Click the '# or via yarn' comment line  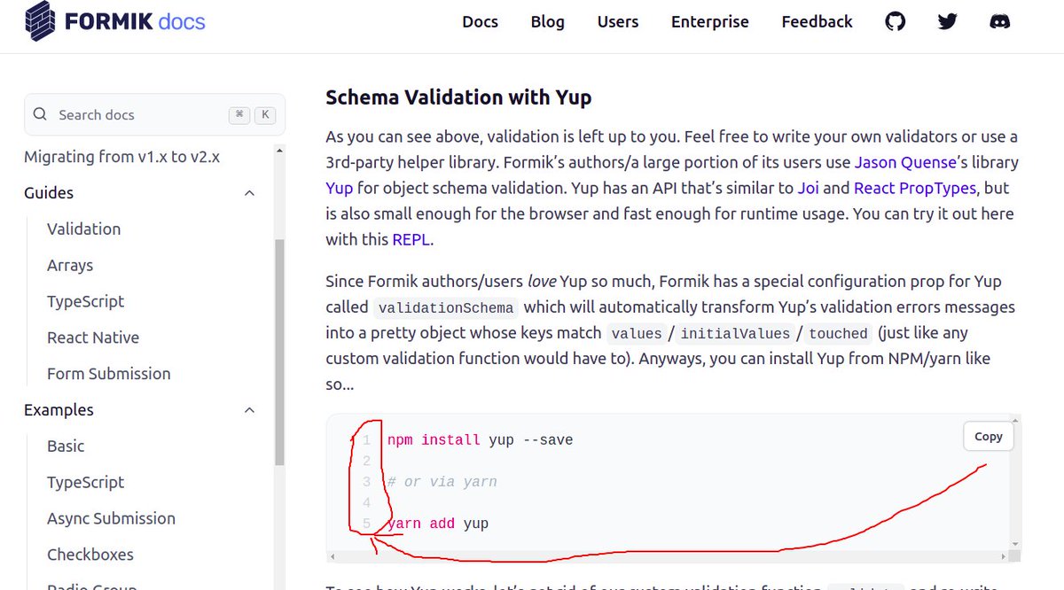[442, 482]
